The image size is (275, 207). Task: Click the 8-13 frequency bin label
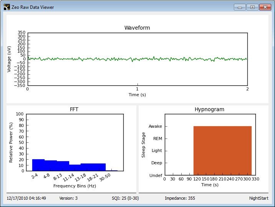58,177
